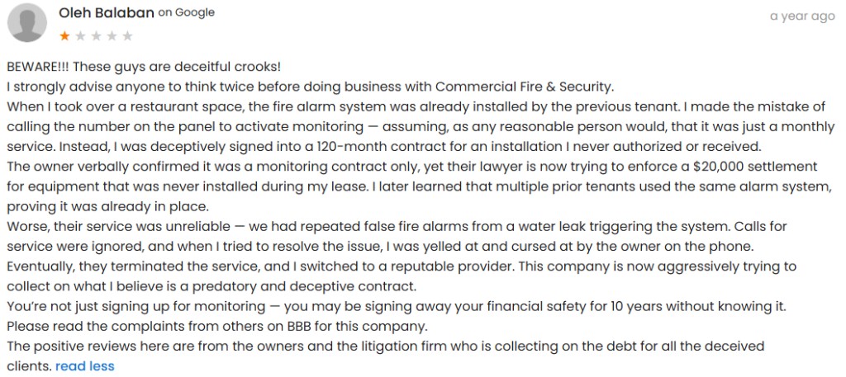Collapse the review with "read less"
Image resolution: width=846 pixels, height=377 pixels.
click(x=85, y=366)
